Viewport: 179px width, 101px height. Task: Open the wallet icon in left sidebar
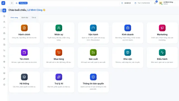(4, 45)
